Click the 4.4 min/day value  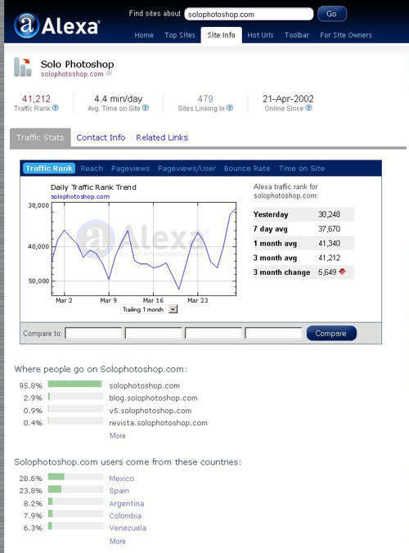point(118,99)
